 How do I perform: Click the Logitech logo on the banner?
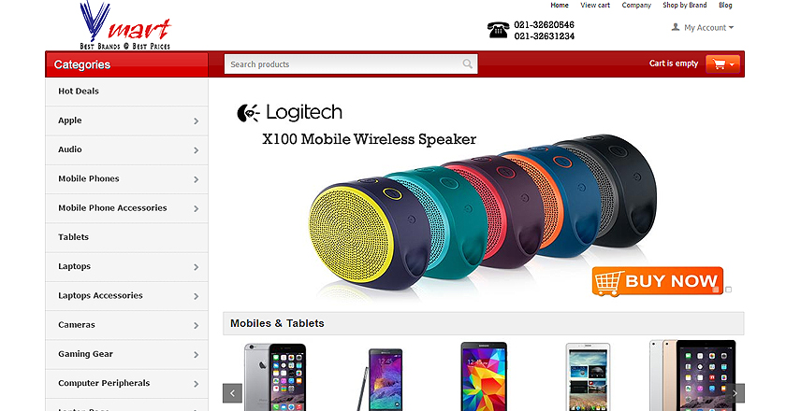tap(289, 113)
